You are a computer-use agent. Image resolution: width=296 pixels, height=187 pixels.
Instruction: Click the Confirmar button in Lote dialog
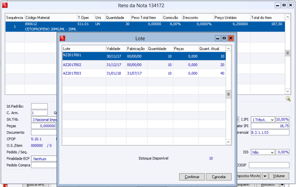pos(192,177)
